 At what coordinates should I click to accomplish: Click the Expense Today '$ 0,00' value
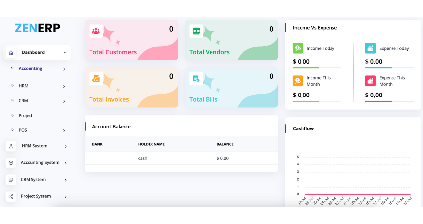click(x=374, y=61)
